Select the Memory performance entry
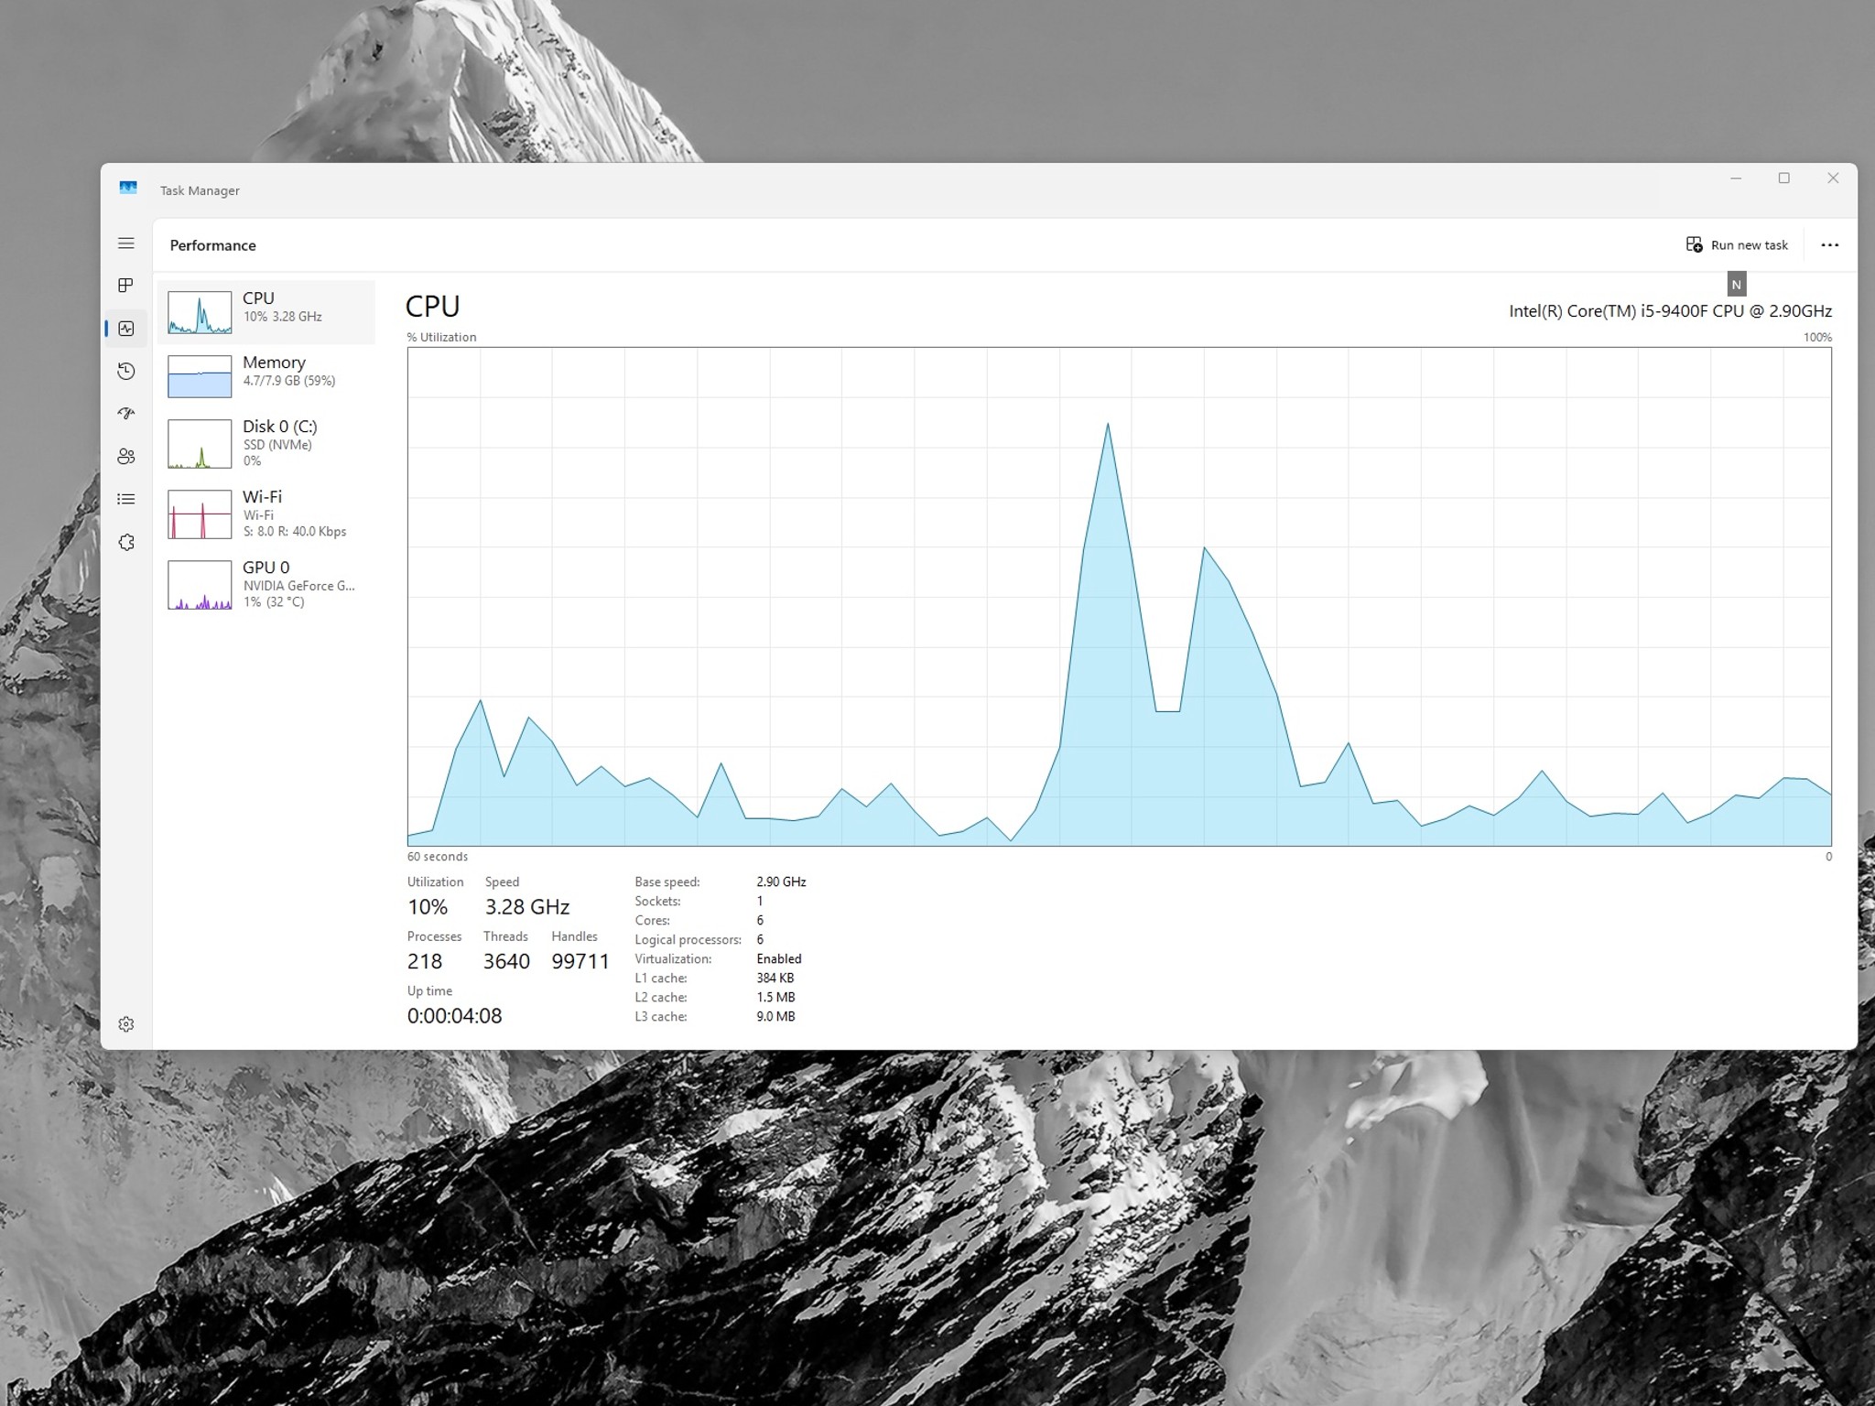 (266, 376)
